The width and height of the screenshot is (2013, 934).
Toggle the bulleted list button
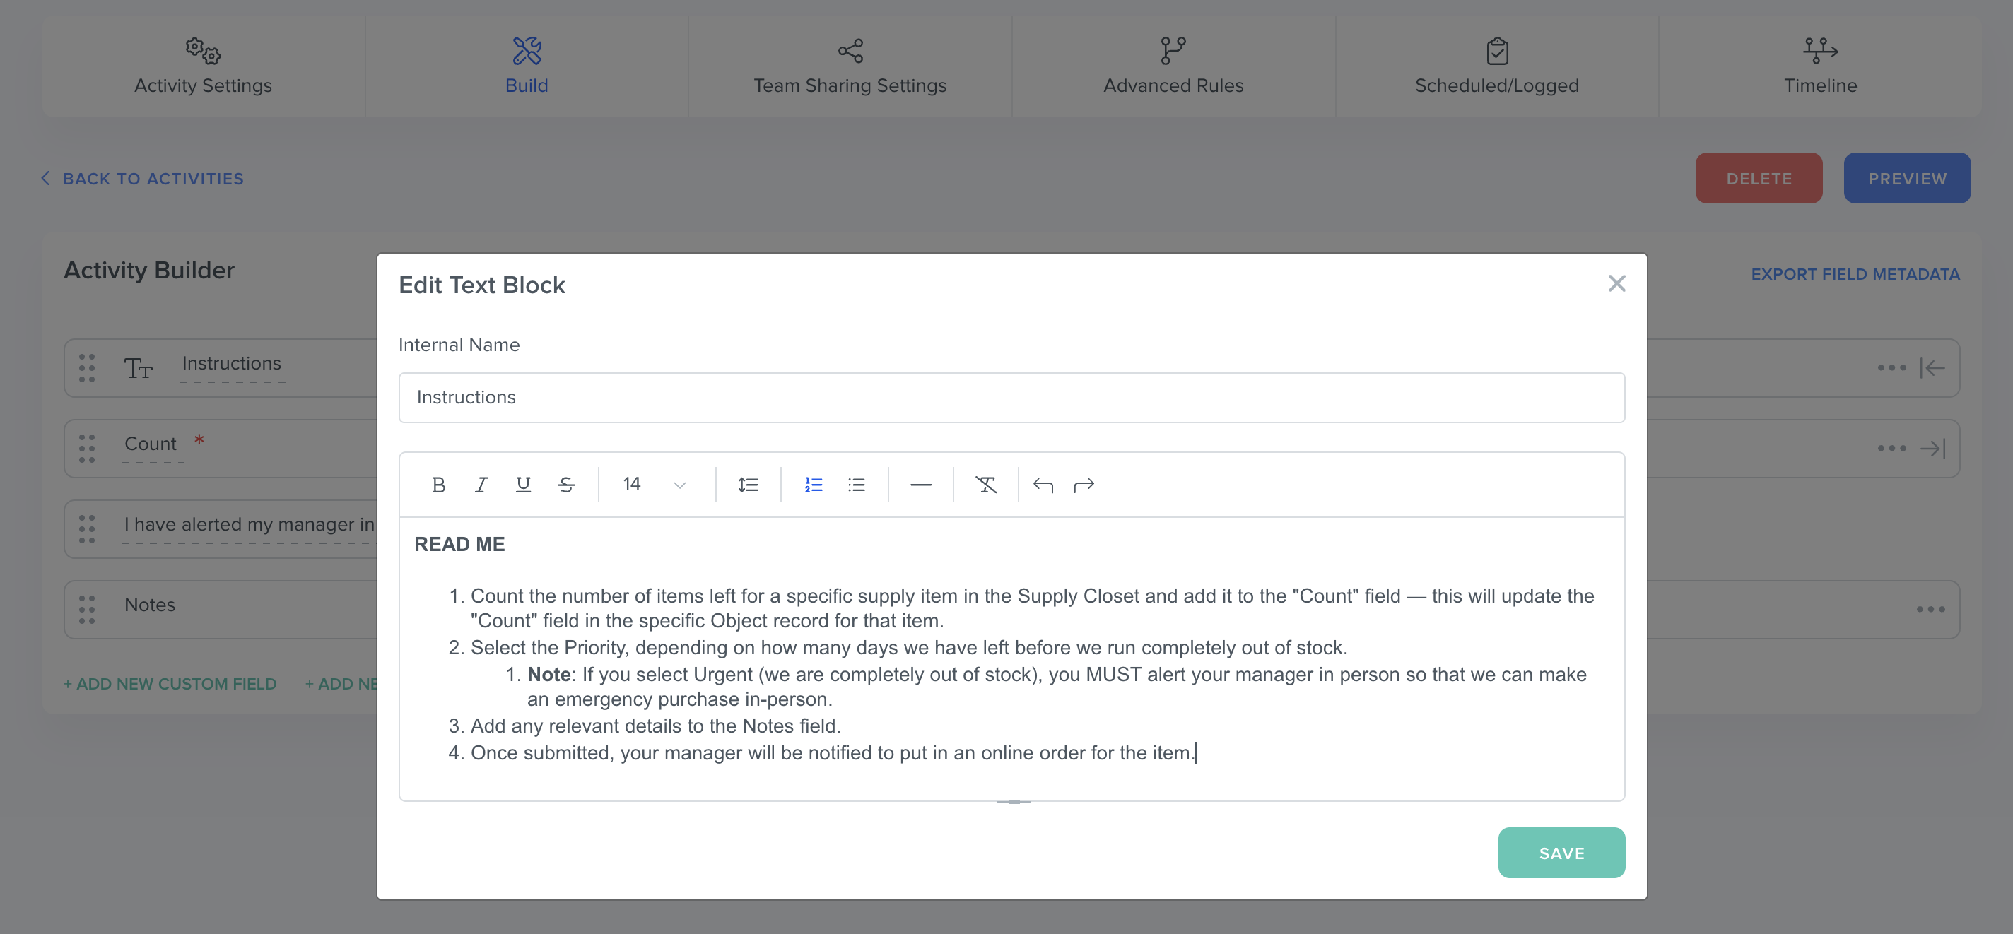[x=856, y=485]
